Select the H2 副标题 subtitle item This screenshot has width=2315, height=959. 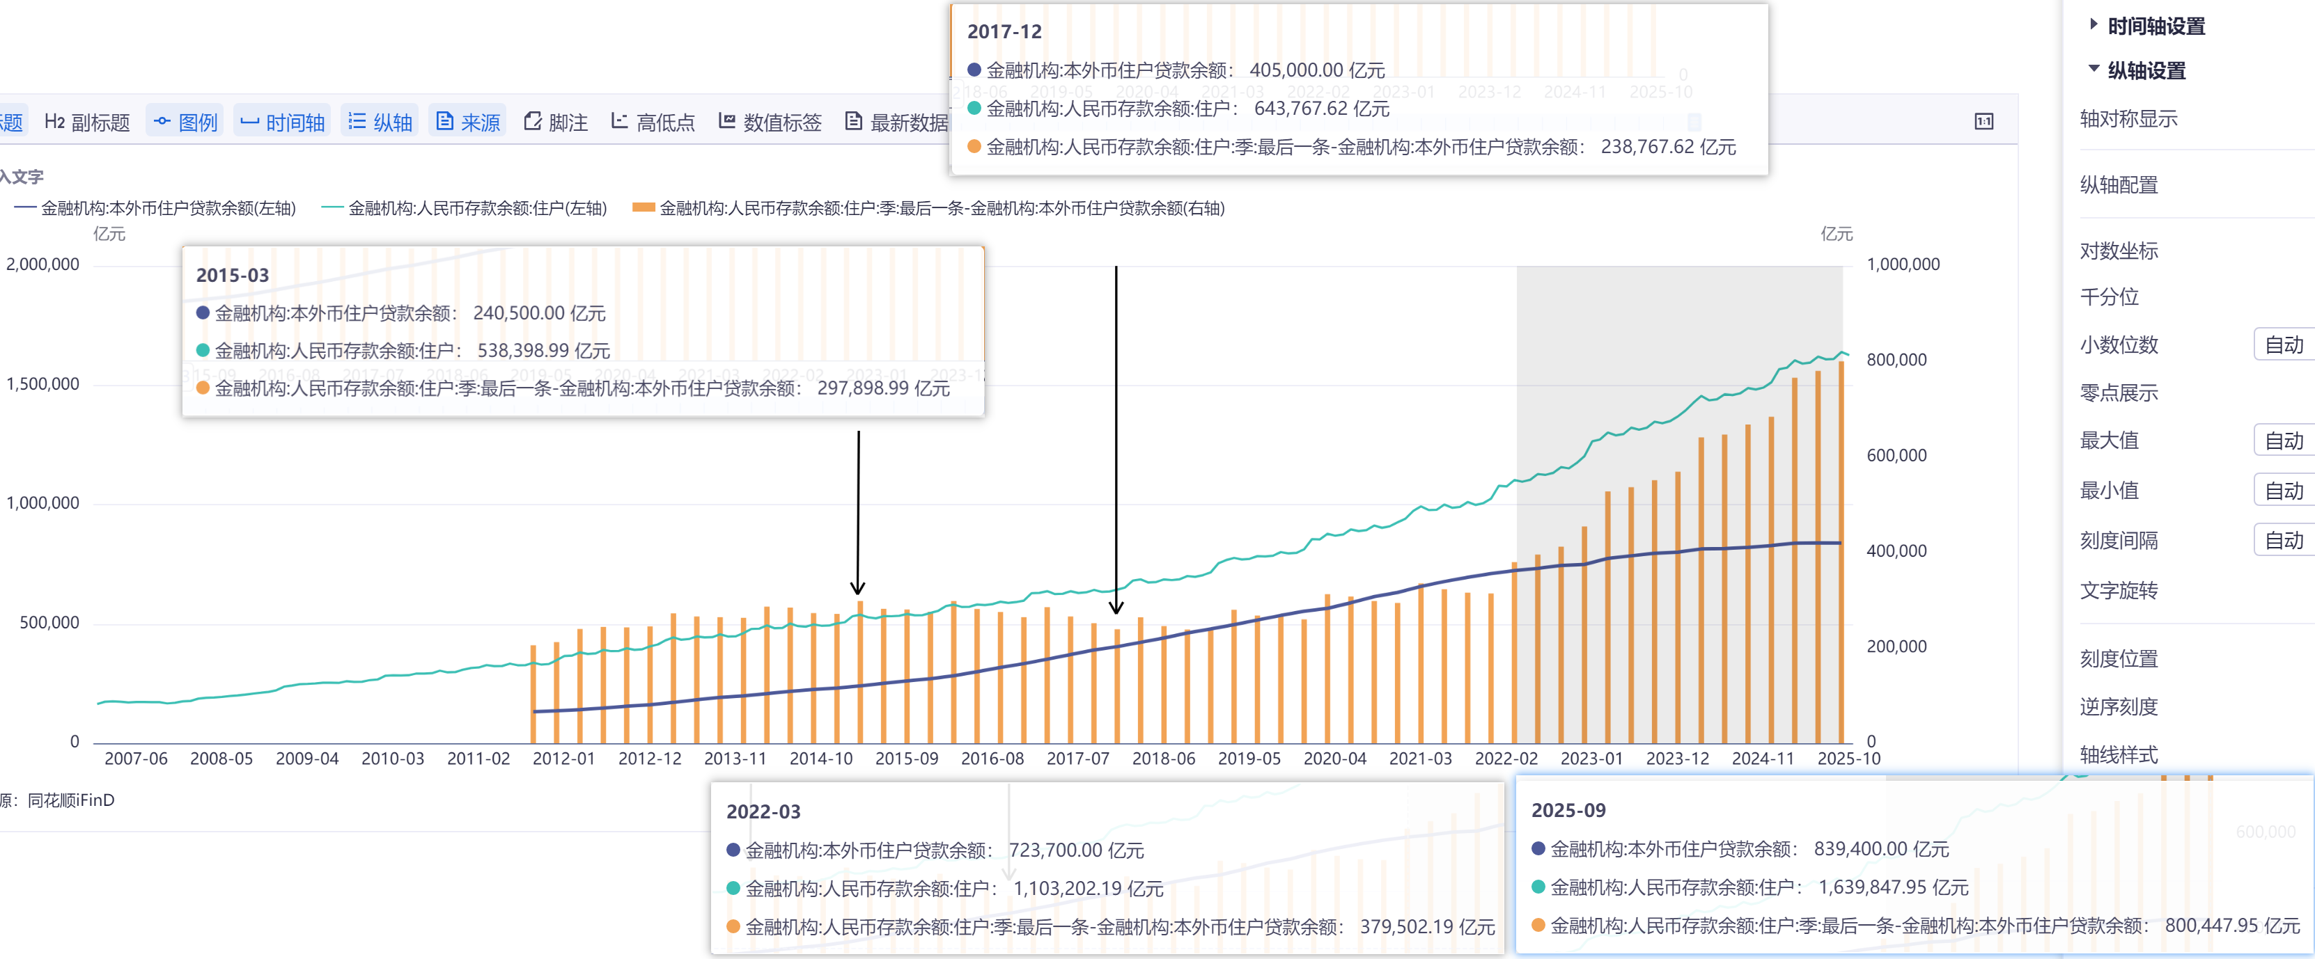pyautogui.click(x=87, y=121)
